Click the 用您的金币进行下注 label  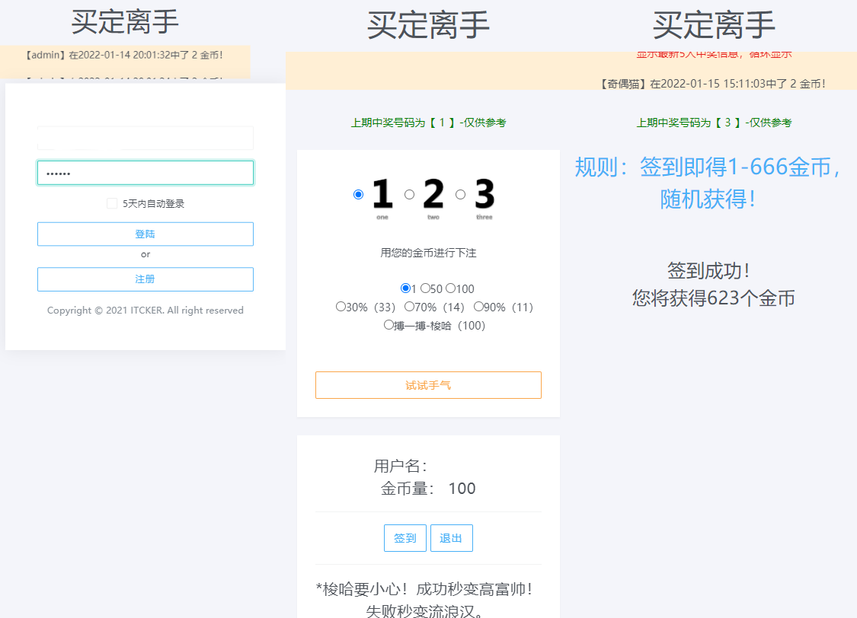click(428, 253)
